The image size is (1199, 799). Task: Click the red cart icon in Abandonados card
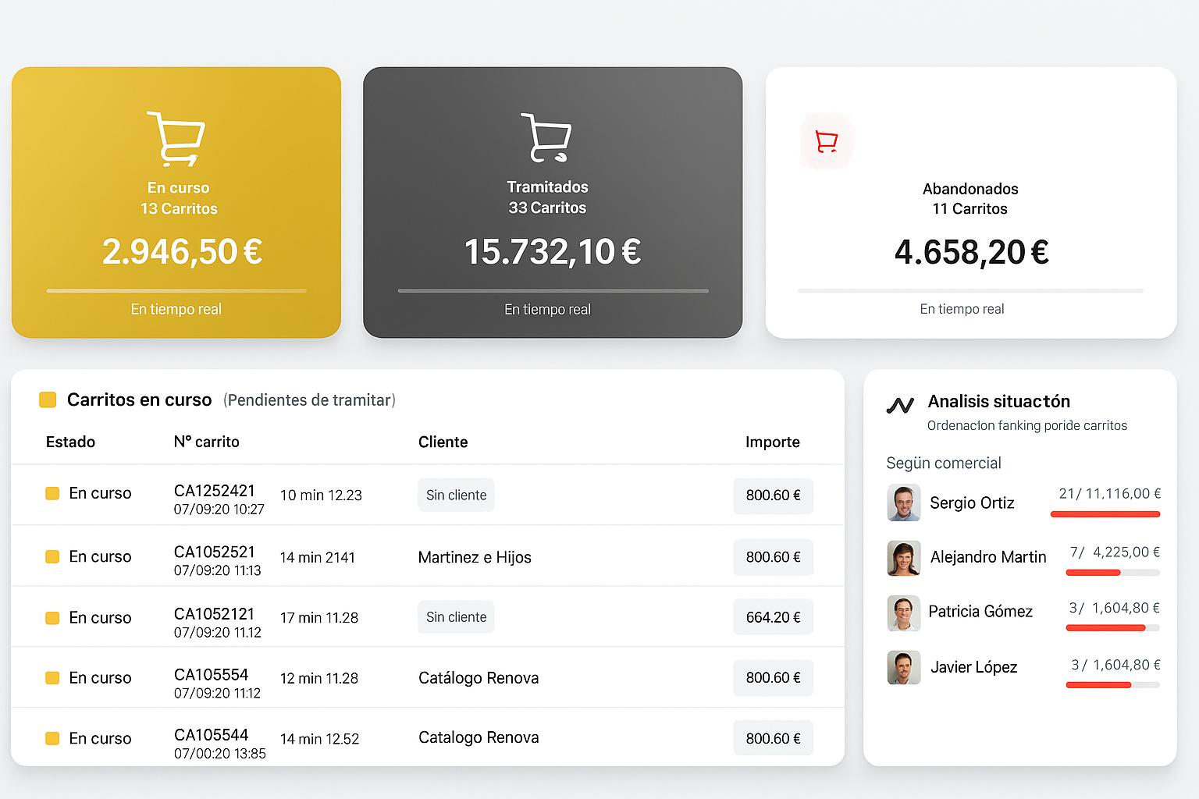pyautogui.click(x=827, y=141)
